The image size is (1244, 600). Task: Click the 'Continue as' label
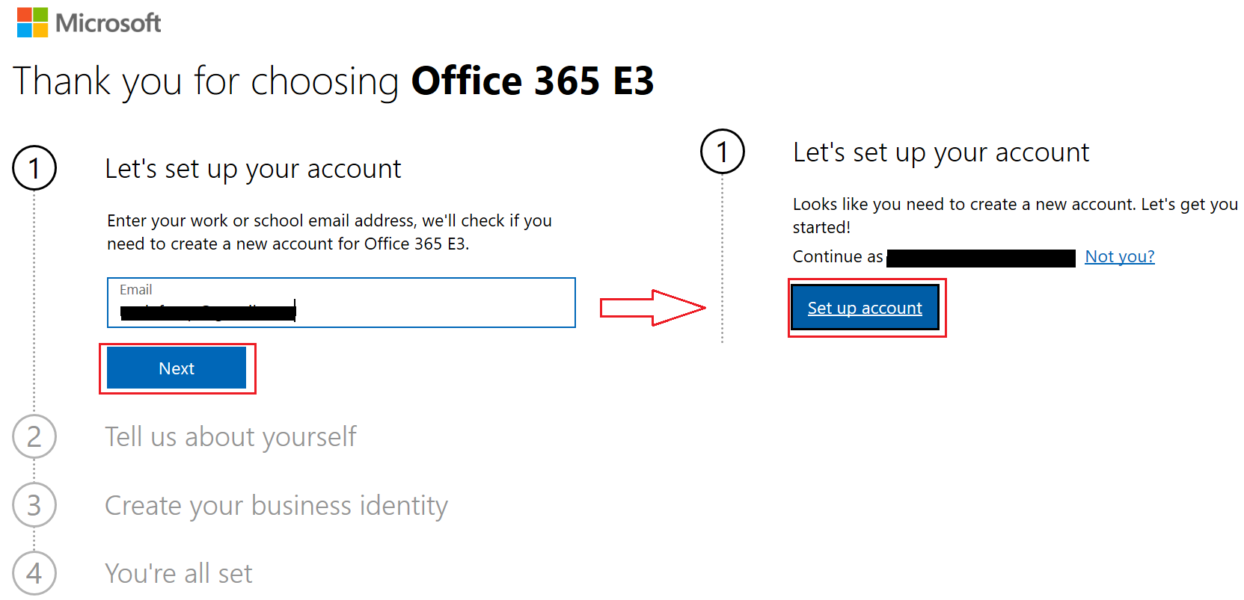point(838,256)
